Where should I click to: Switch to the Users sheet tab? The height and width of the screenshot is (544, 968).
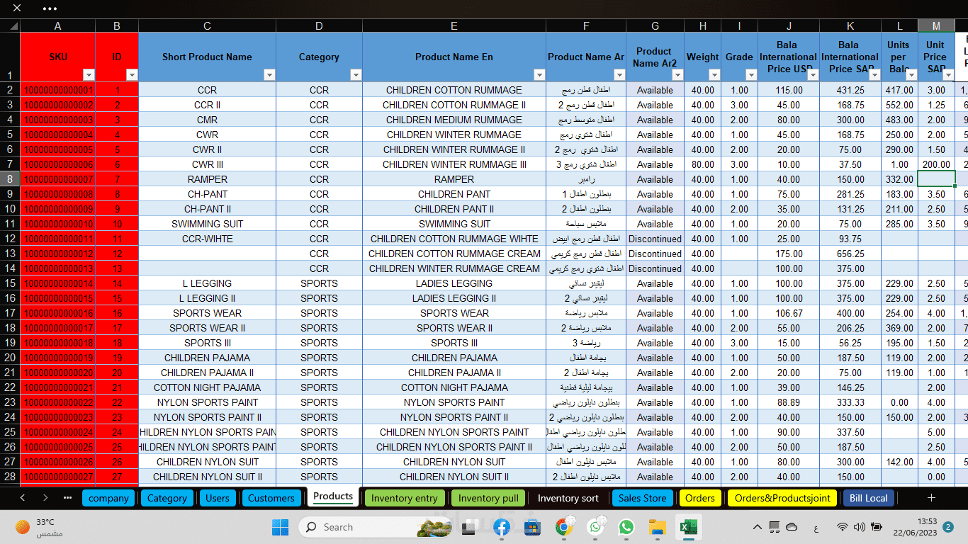(x=218, y=498)
